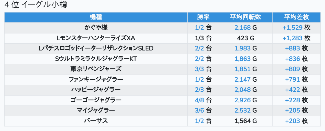Click the 2/3 win rate link for ハッピージャグラー

click(x=199, y=90)
